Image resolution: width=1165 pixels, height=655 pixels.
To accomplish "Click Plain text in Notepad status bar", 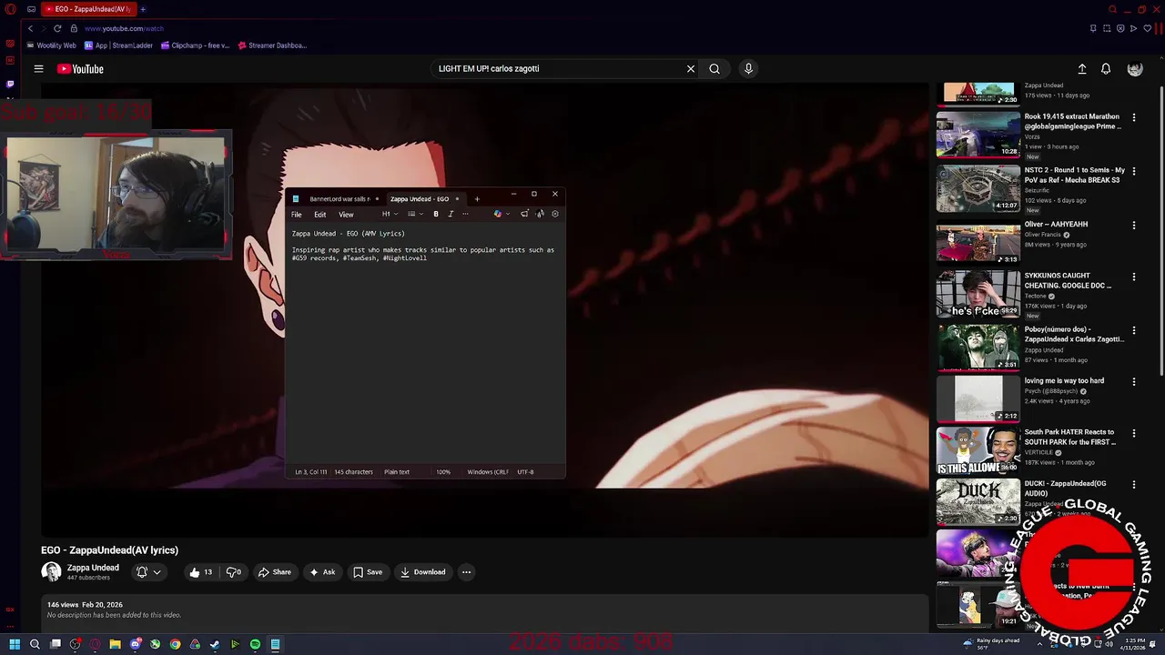I will 397,472.
